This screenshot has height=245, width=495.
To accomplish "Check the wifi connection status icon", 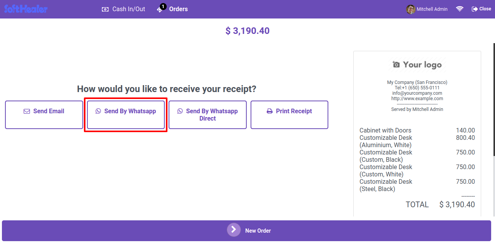I will pos(460,9).
